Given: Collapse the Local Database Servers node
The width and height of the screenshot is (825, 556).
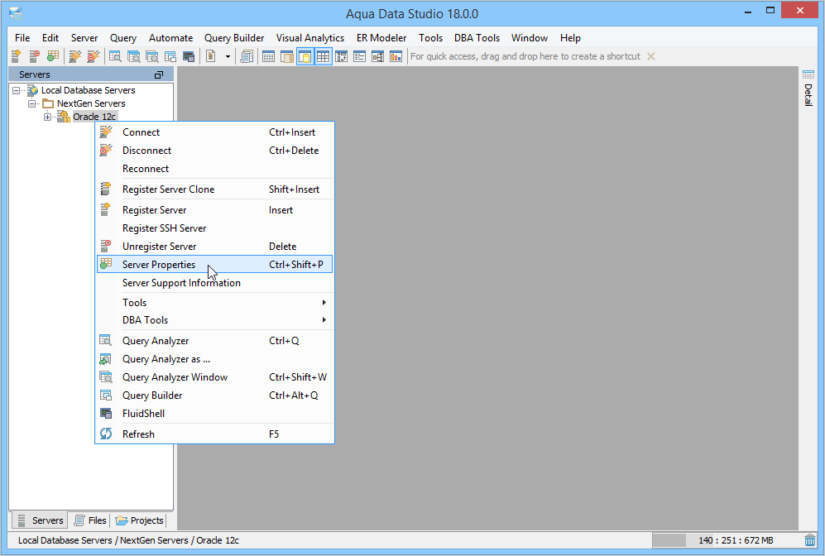Looking at the screenshot, I should point(17,90).
